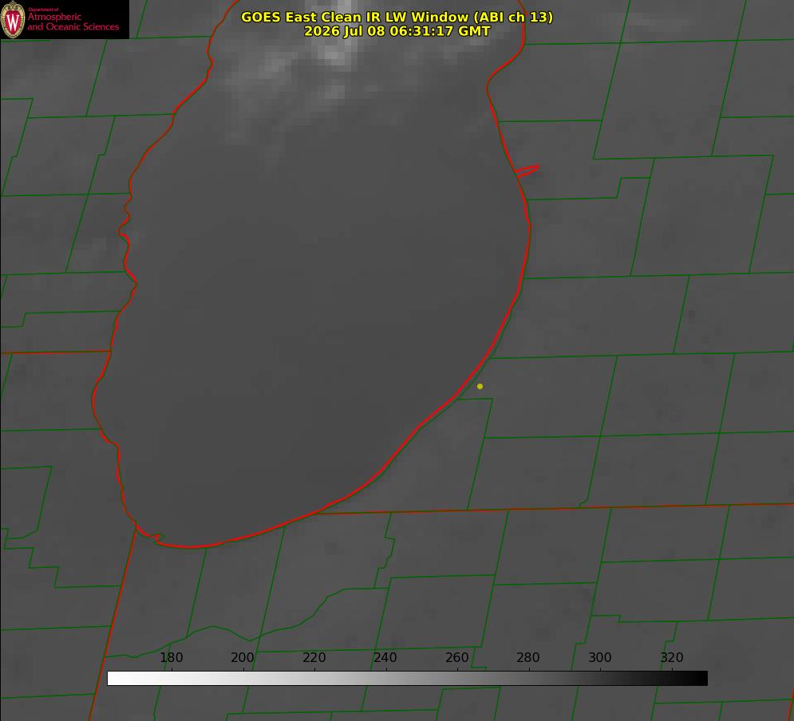This screenshot has height=721, width=794.
Task: Click the Atmospheric and Oceanic Sciences text
Action: pos(73,22)
